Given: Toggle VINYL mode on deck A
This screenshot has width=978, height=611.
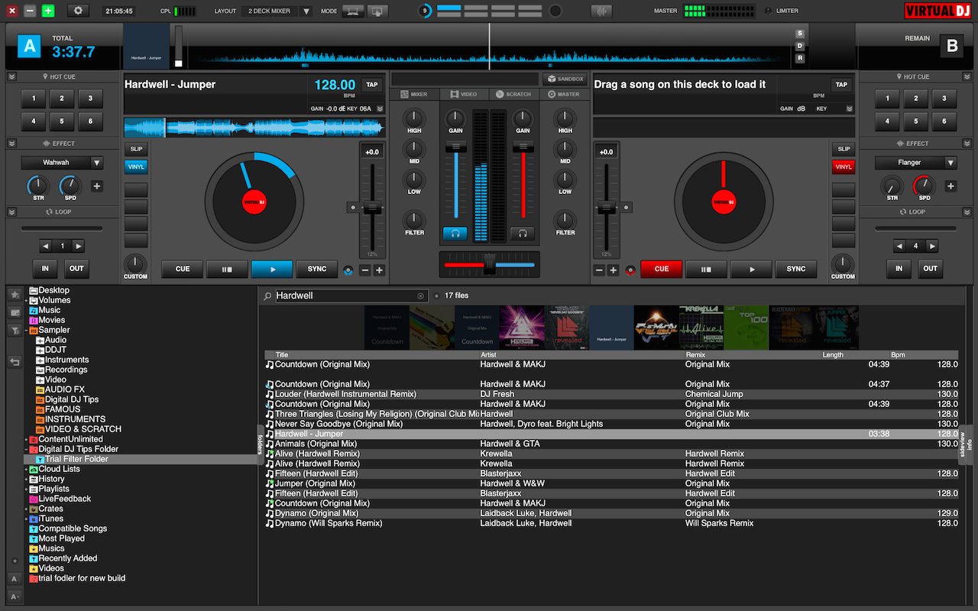Looking at the screenshot, I should 136,166.
